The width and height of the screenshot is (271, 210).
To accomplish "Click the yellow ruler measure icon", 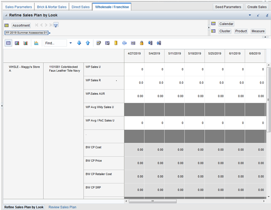I will 116,43.
